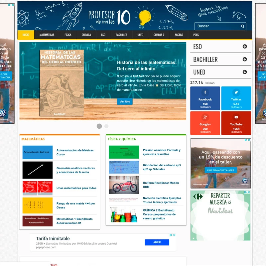Open the Google+ followers tile
Viewport: 266px width, 266px height.
(x=205, y=123)
